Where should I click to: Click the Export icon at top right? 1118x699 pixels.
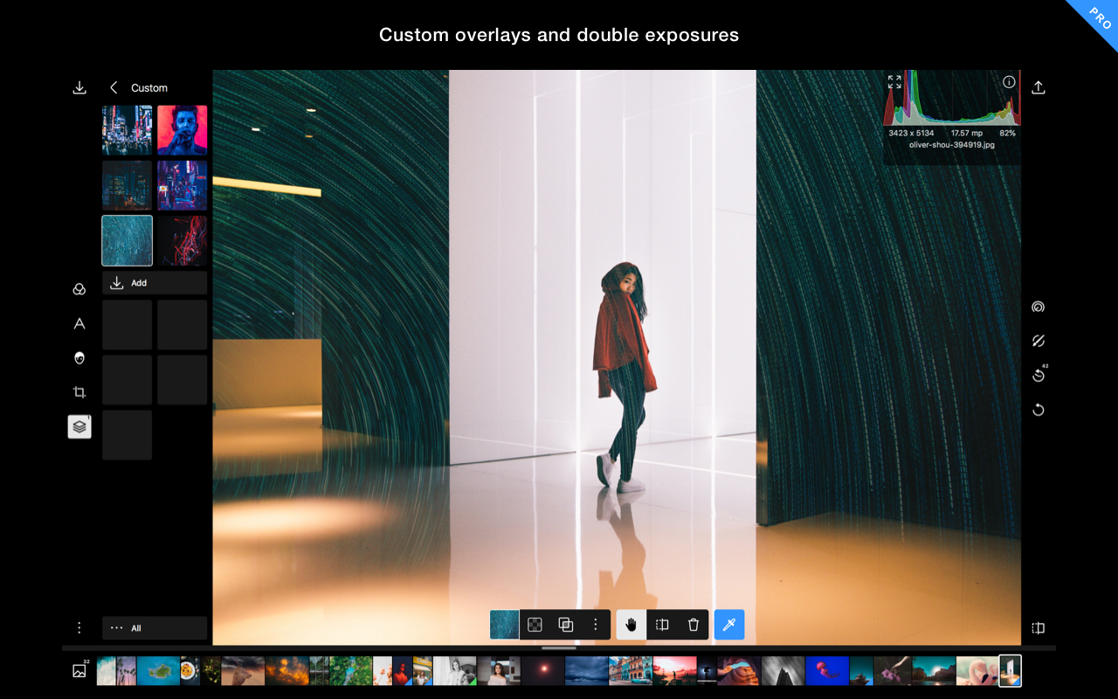click(1038, 87)
